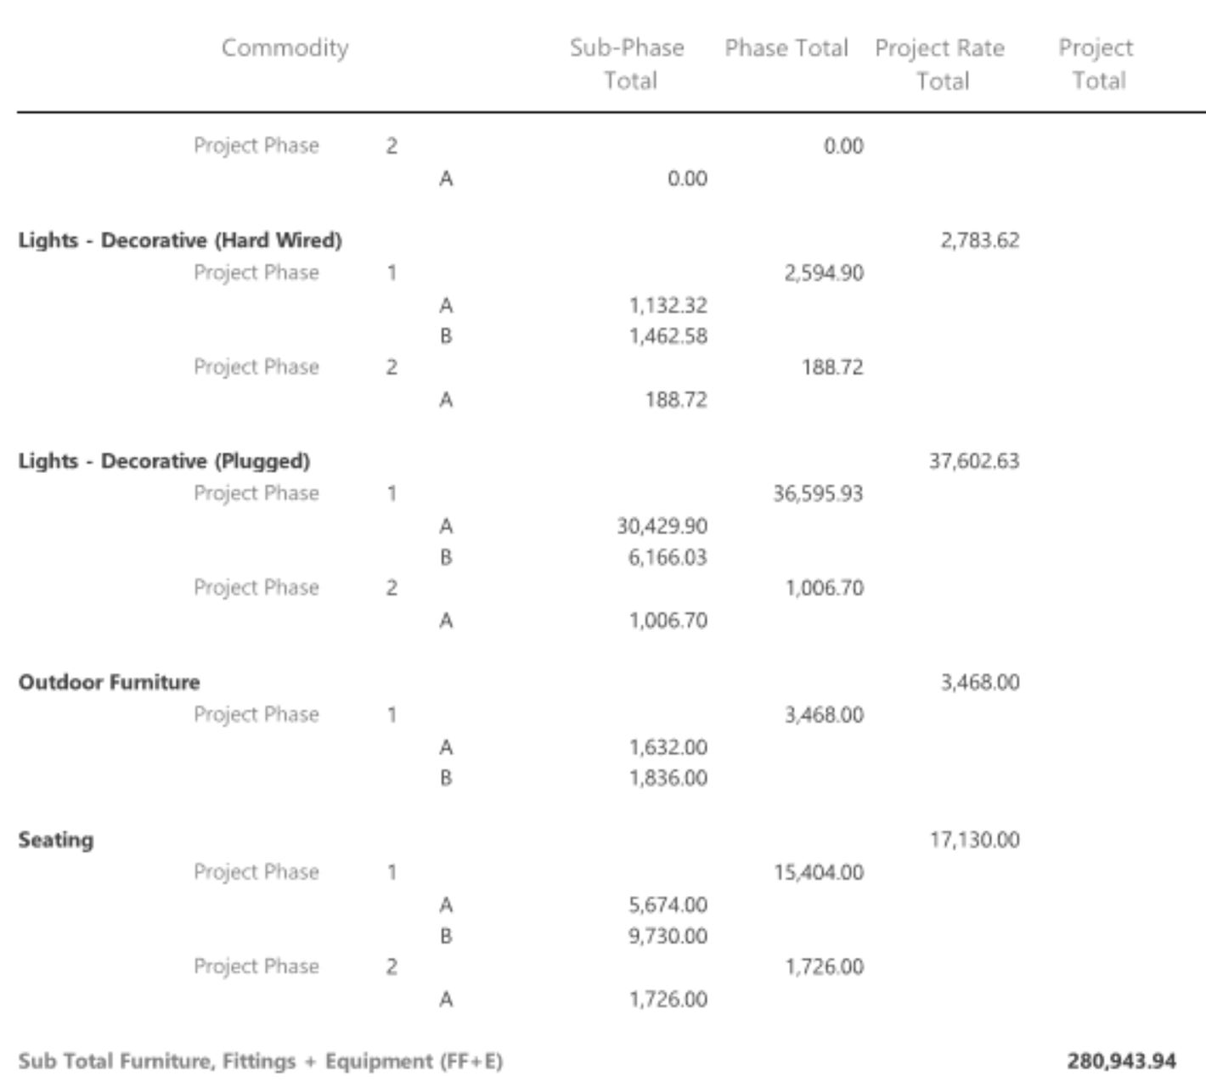This screenshot has width=1206, height=1087.
Task: Select the Sub-Phase Total column header
Action: point(628,64)
